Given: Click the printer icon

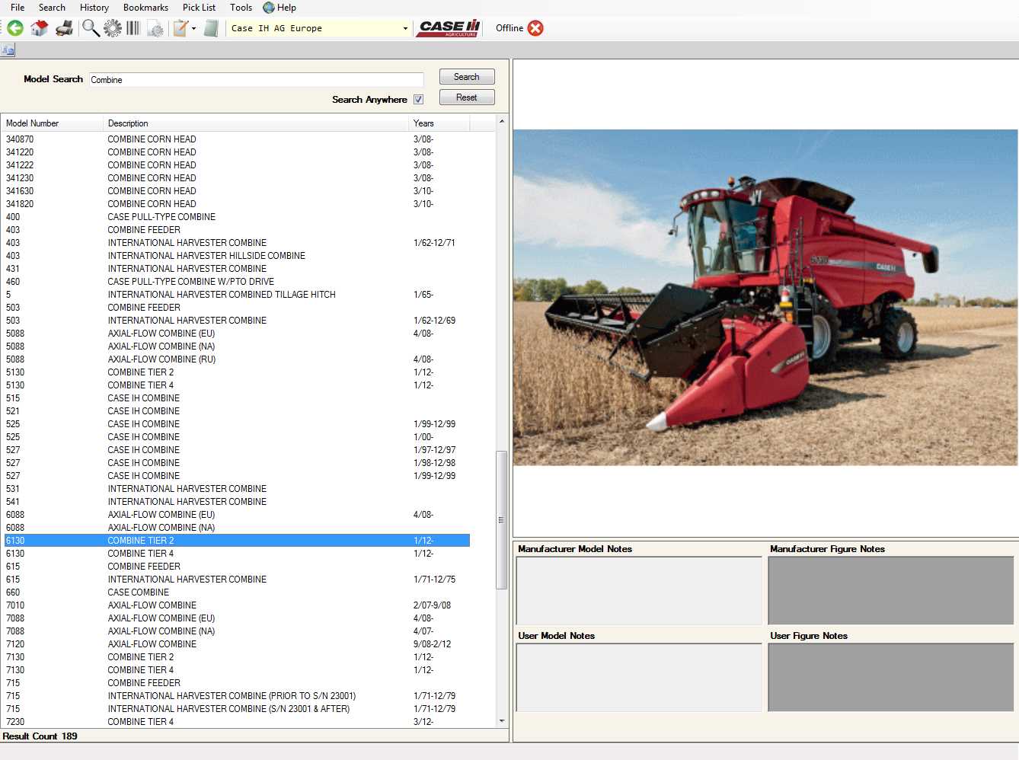Looking at the screenshot, I should (x=65, y=28).
